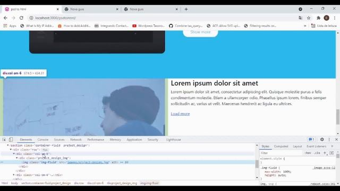Toggle the computed styles sidebar icon
This screenshot has width=340, height=191.
(331, 153)
